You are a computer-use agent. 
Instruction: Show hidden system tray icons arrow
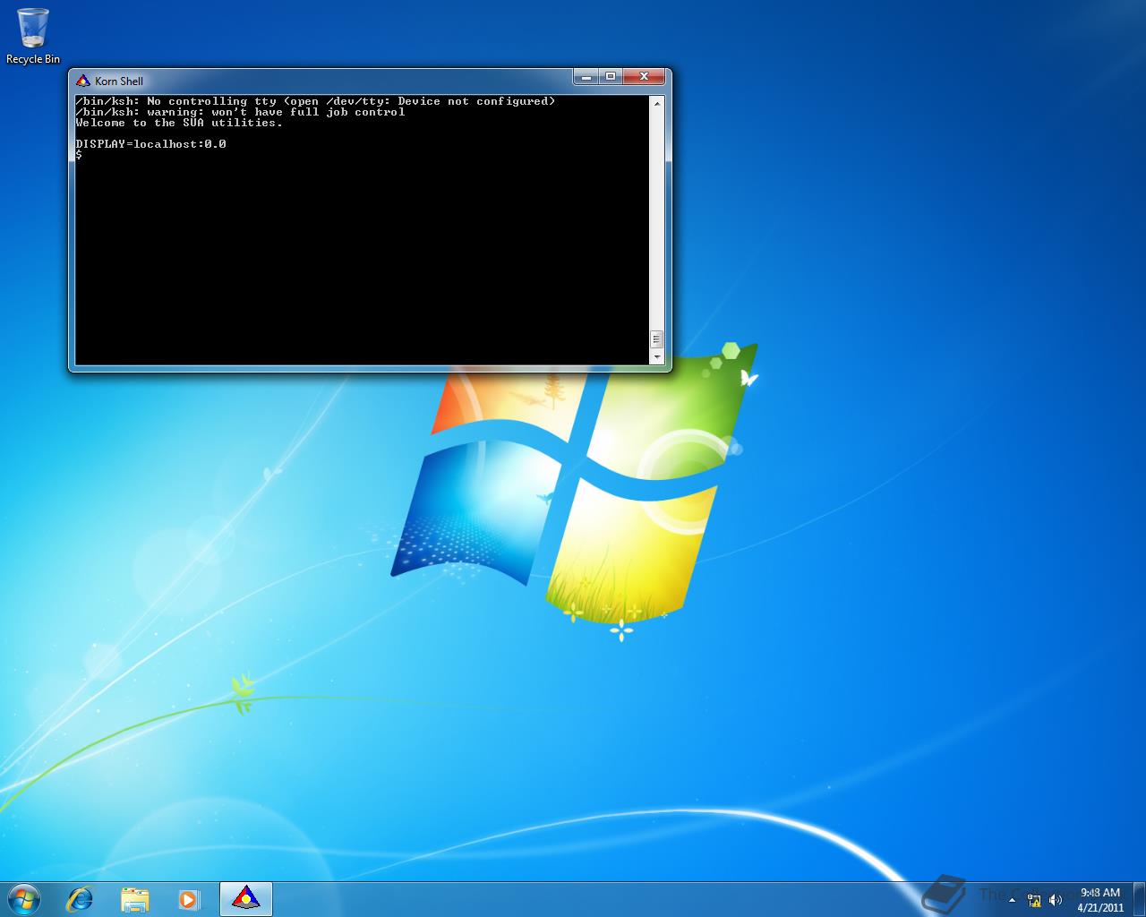coord(1013,900)
